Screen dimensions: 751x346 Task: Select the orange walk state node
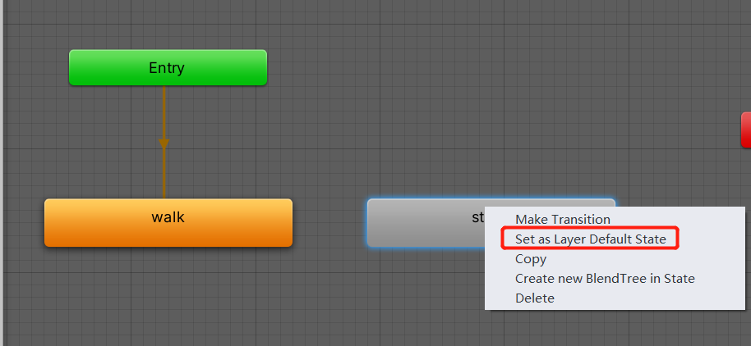[x=168, y=223]
